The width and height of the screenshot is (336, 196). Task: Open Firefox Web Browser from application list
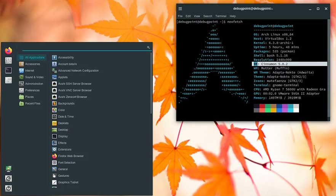click(70, 156)
